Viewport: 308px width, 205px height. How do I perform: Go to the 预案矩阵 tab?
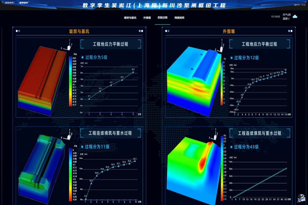[179, 18]
